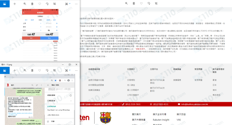
Task: Click the Rakuten Insight footer link
Action: [161, 120]
